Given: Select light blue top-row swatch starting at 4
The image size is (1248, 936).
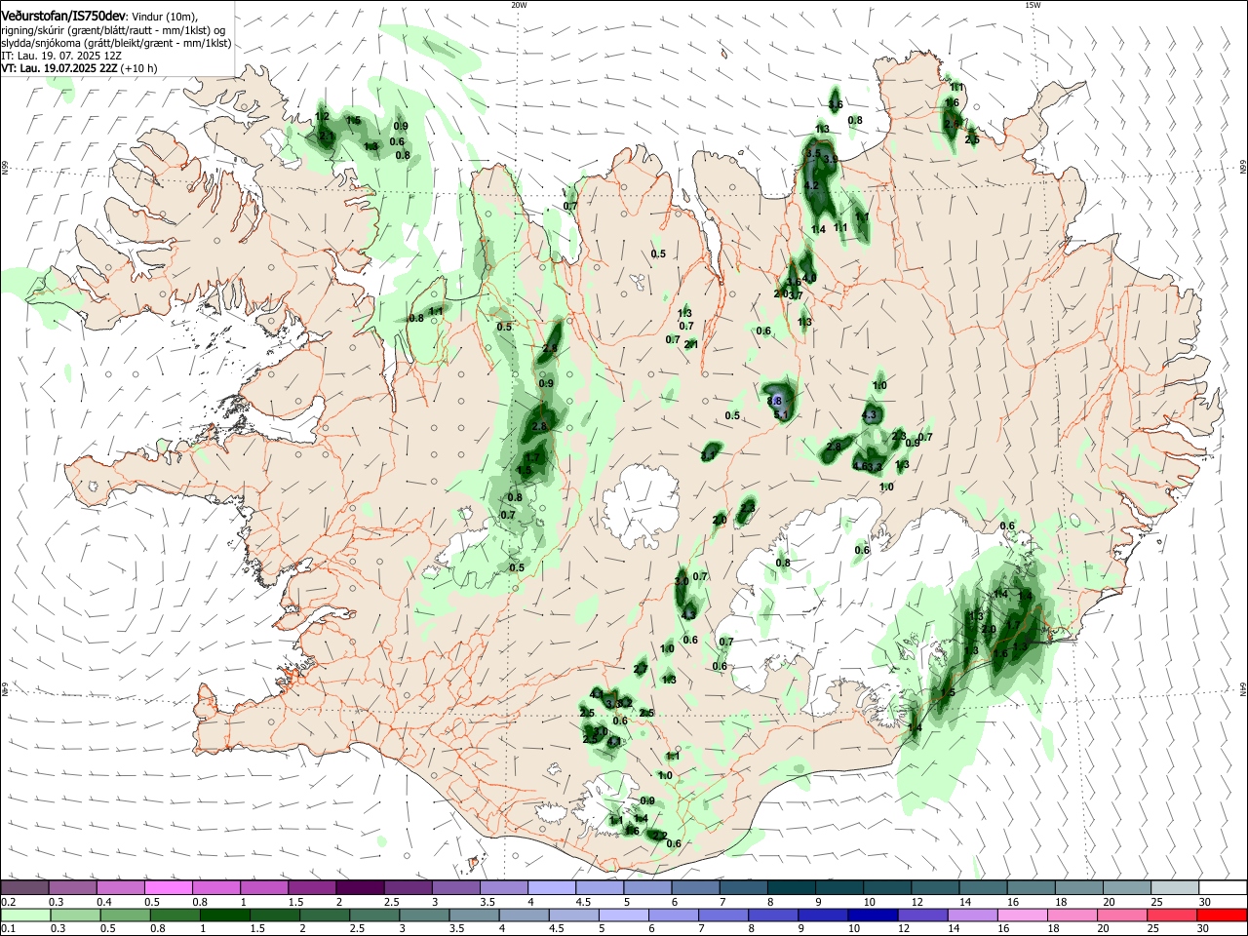Looking at the screenshot, I should tap(551, 887).
